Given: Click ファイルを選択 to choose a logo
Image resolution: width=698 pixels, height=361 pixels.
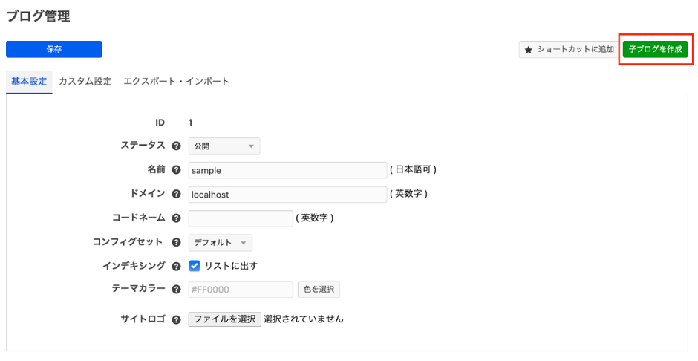Looking at the screenshot, I should [x=224, y=319].
